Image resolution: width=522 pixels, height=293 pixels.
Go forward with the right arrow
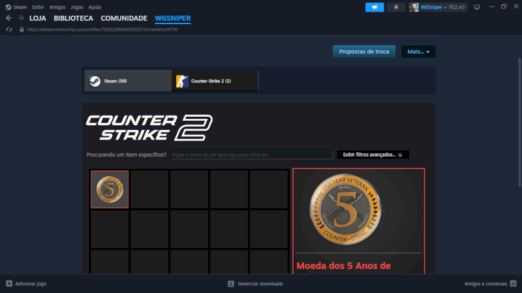[21, 18]
